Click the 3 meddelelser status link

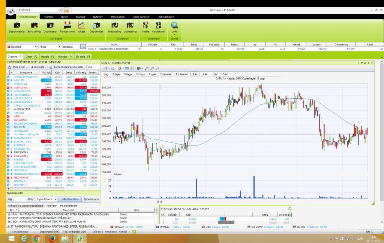20,232
